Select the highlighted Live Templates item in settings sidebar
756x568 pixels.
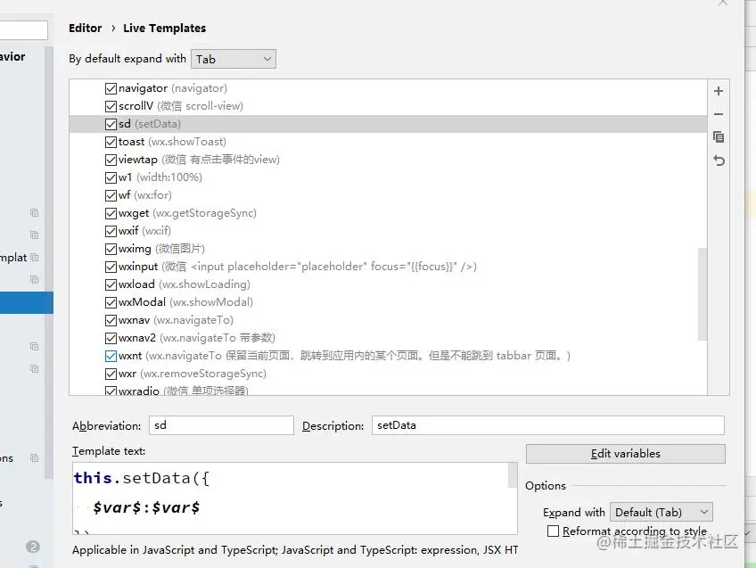[x=27, y=303]
